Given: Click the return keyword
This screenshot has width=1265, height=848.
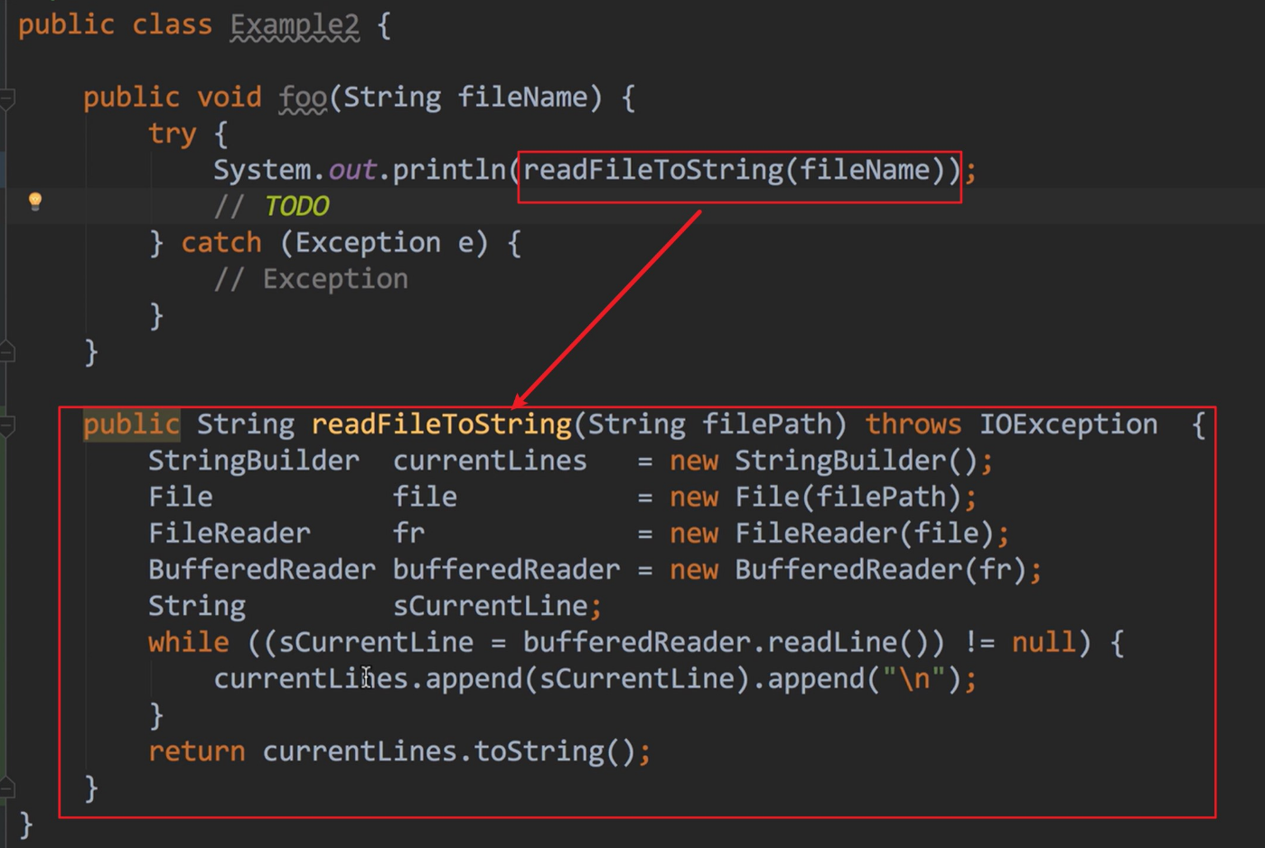Looking at the screenshot, I should click(x=197, y=751).
